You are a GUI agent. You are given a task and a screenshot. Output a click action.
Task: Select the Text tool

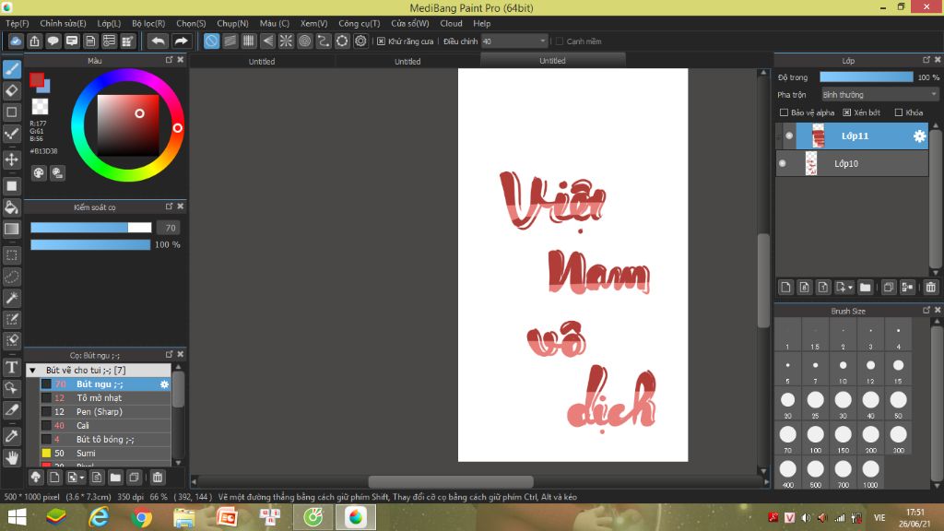[x=11, y=367]
